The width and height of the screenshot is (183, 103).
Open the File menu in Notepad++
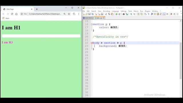click(84, 11)
